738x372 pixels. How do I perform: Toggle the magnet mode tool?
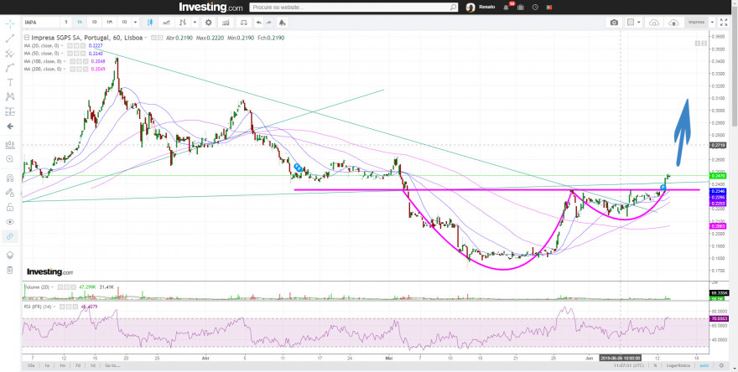tap(10, 178)
